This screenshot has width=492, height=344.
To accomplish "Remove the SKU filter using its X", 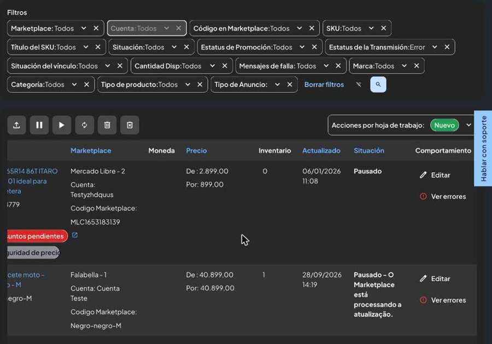I will tap(383, 28).
